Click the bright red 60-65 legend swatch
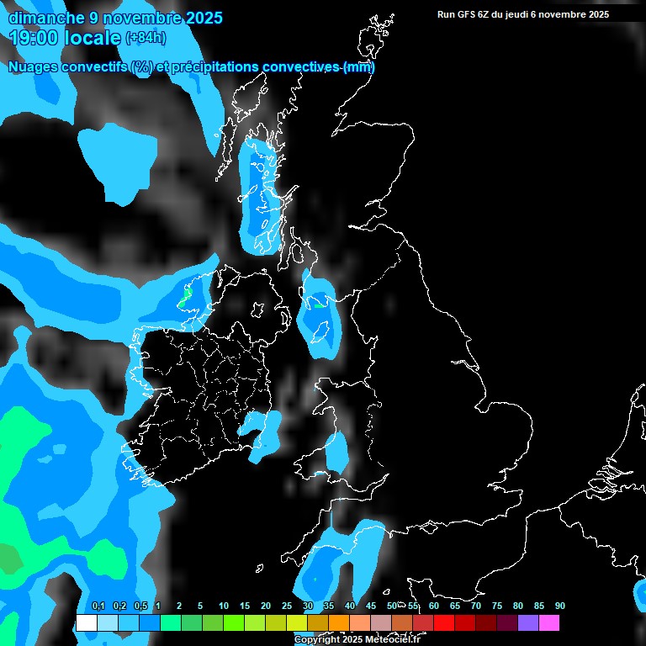Image resolution: width=646 pixels, height=646 pixels. 444,623
